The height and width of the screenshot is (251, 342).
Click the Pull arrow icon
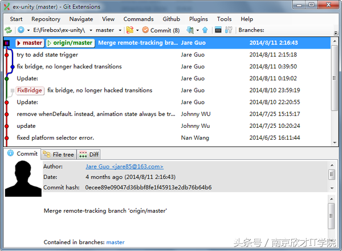pos(190,30)
